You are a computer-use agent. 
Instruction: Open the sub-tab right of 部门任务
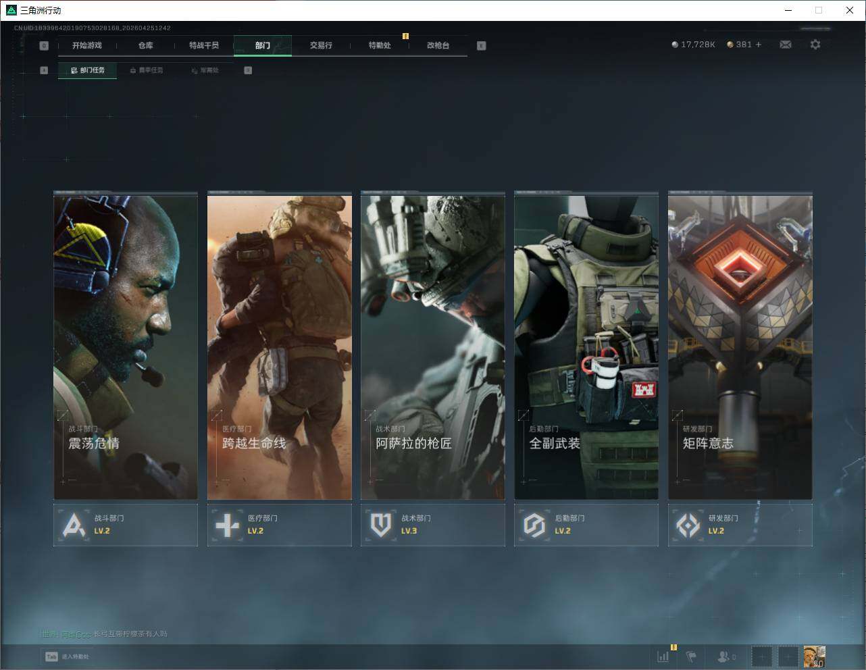[x=146, y=70]
